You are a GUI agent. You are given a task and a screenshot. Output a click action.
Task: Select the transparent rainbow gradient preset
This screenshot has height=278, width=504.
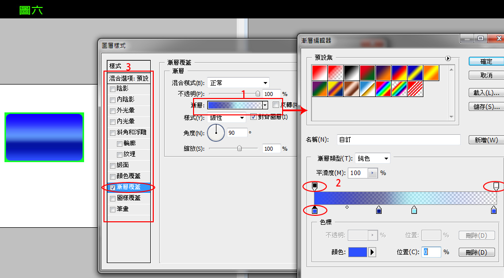click(399, 89)
